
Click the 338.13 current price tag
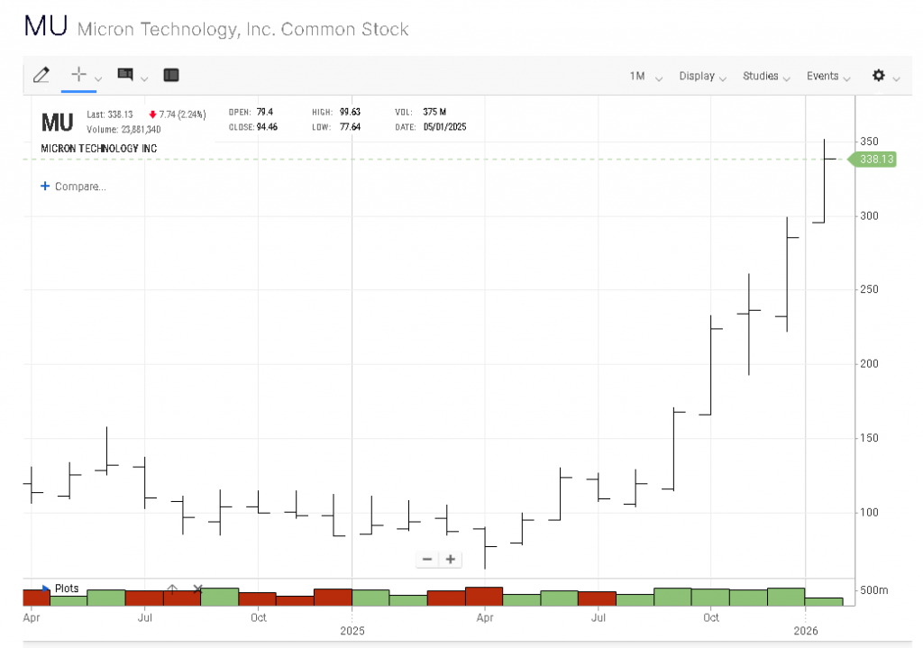(x=876, y=160)
